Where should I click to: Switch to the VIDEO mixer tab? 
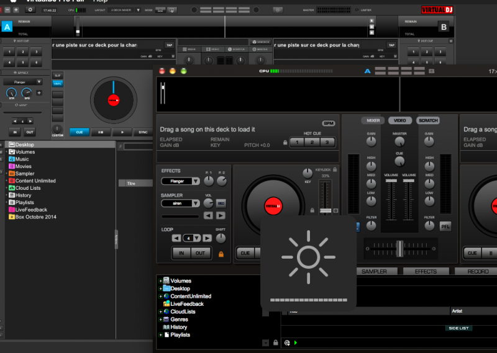(400, 120)
